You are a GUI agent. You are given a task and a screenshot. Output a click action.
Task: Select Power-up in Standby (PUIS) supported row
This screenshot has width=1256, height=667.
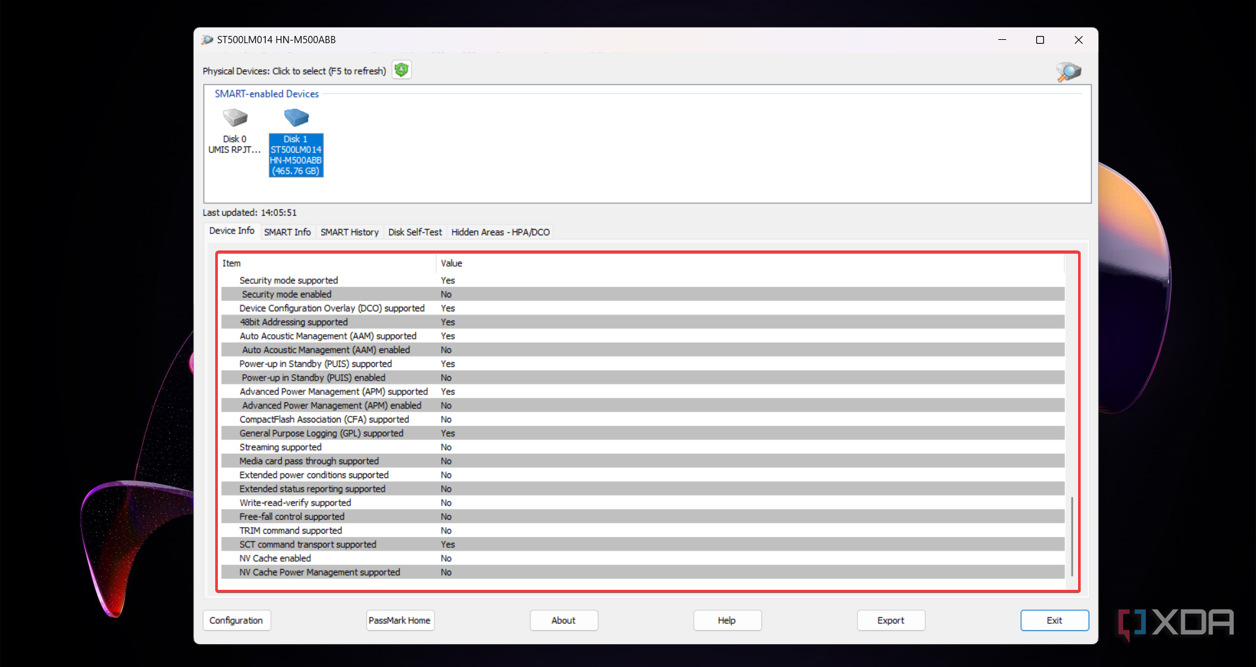coord(642,364)
